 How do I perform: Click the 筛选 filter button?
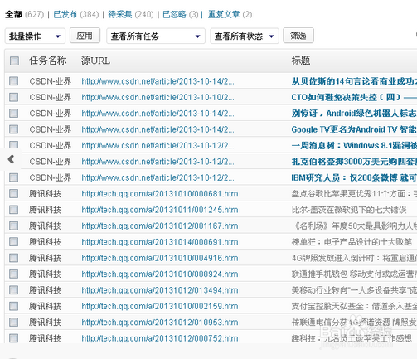point(298,36)
